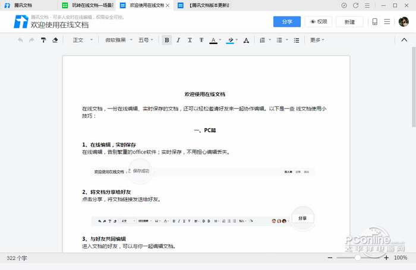
Task: Click the user avatar picture
Action: 403,22
